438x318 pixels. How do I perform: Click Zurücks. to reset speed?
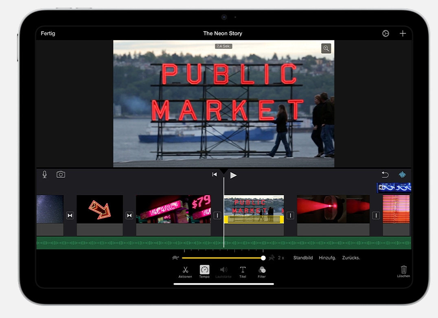pos(351,258)
